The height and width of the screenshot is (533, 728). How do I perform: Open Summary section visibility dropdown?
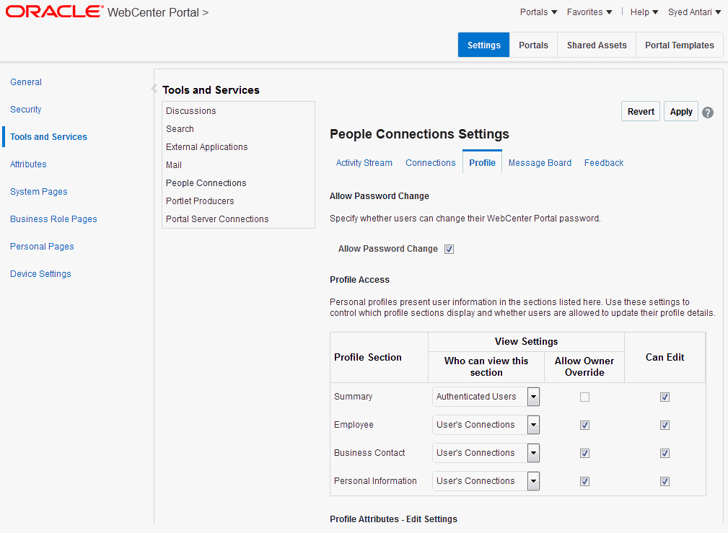click(x=533, y=397)
